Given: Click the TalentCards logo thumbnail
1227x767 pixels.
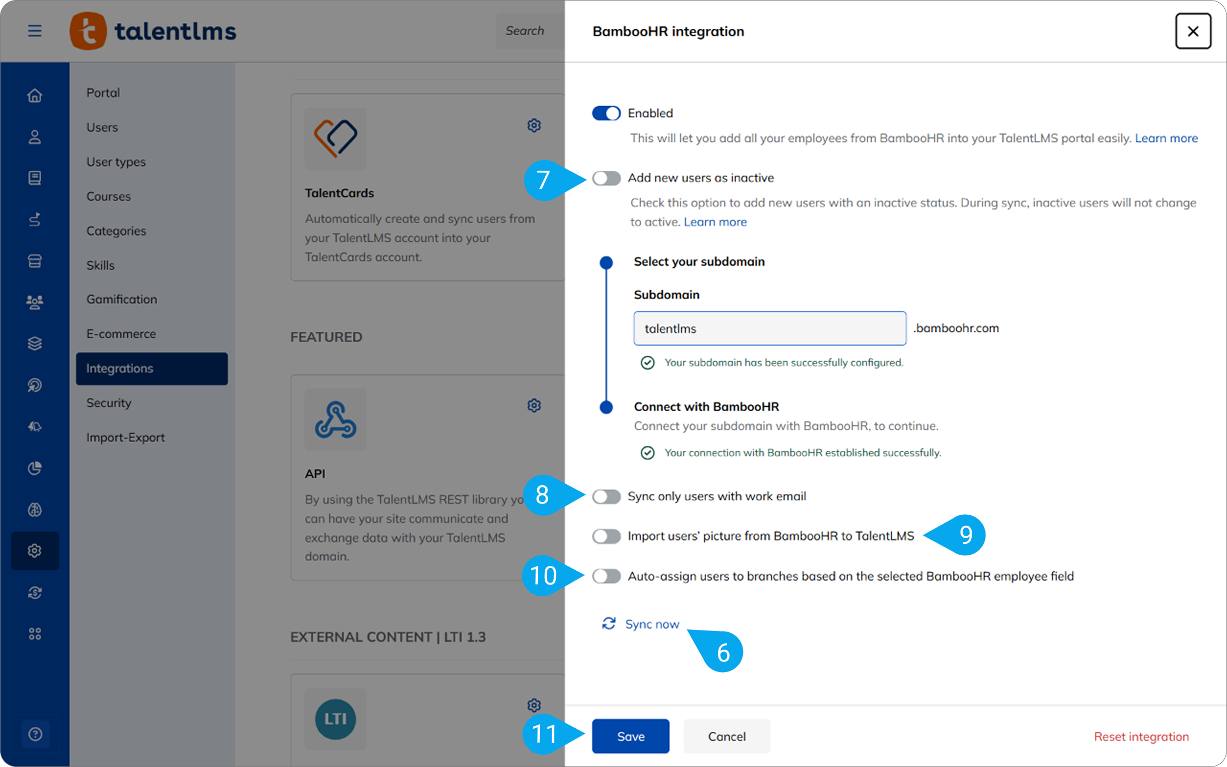Looking at the screenshot, I should point(335,139).
